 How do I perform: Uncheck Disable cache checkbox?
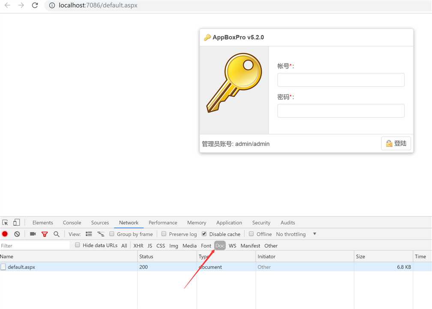[x=204, y=233]
